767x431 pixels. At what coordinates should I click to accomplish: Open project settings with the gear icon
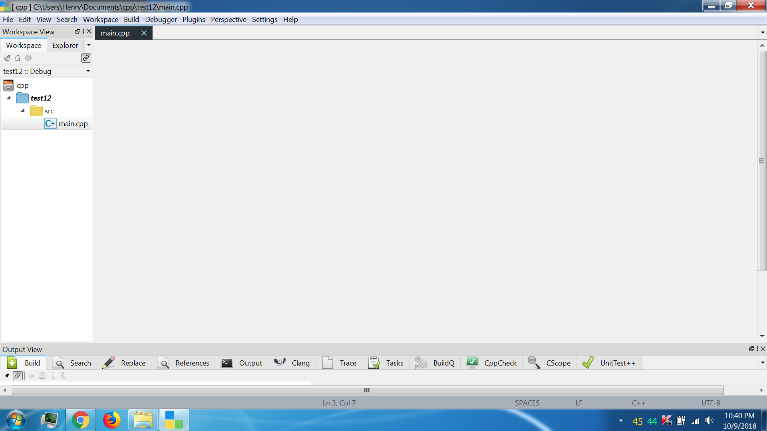[x=28, y=58]
